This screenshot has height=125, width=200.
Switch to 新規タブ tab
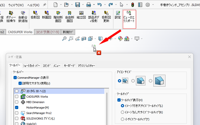pyautogui.click(x=68, y=32)
